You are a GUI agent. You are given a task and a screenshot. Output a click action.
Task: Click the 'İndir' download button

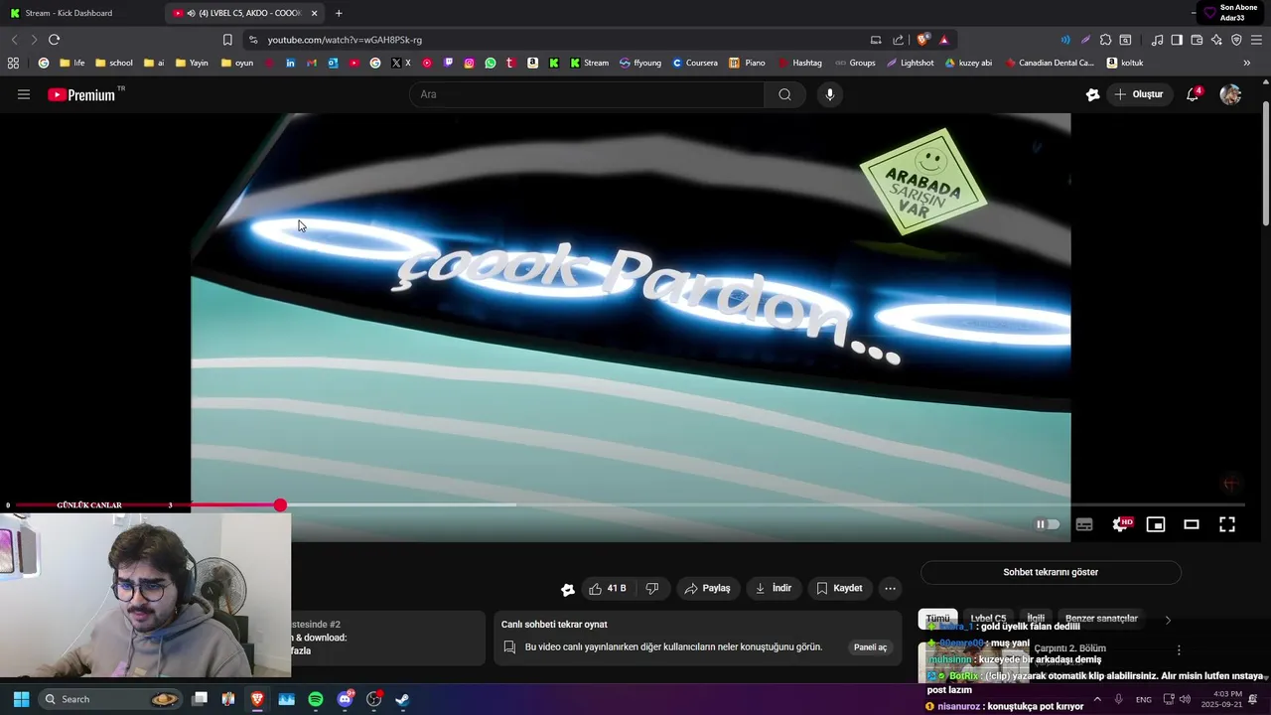click(774, 588)
